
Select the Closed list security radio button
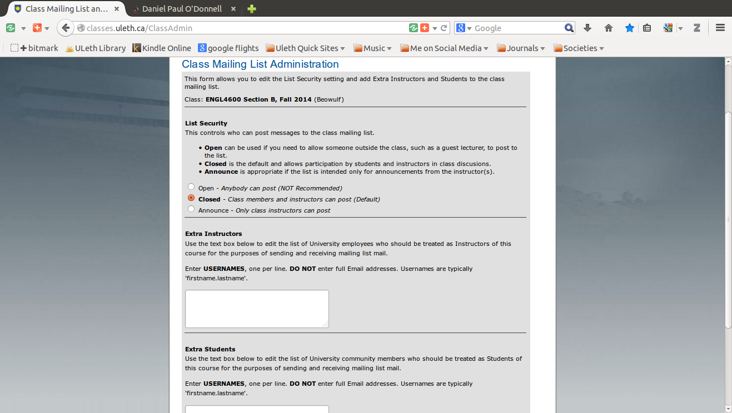pos(191,198)
